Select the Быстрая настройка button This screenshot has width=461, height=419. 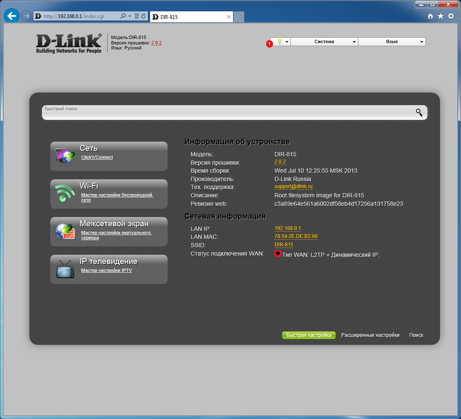click(x=309, y=335)
